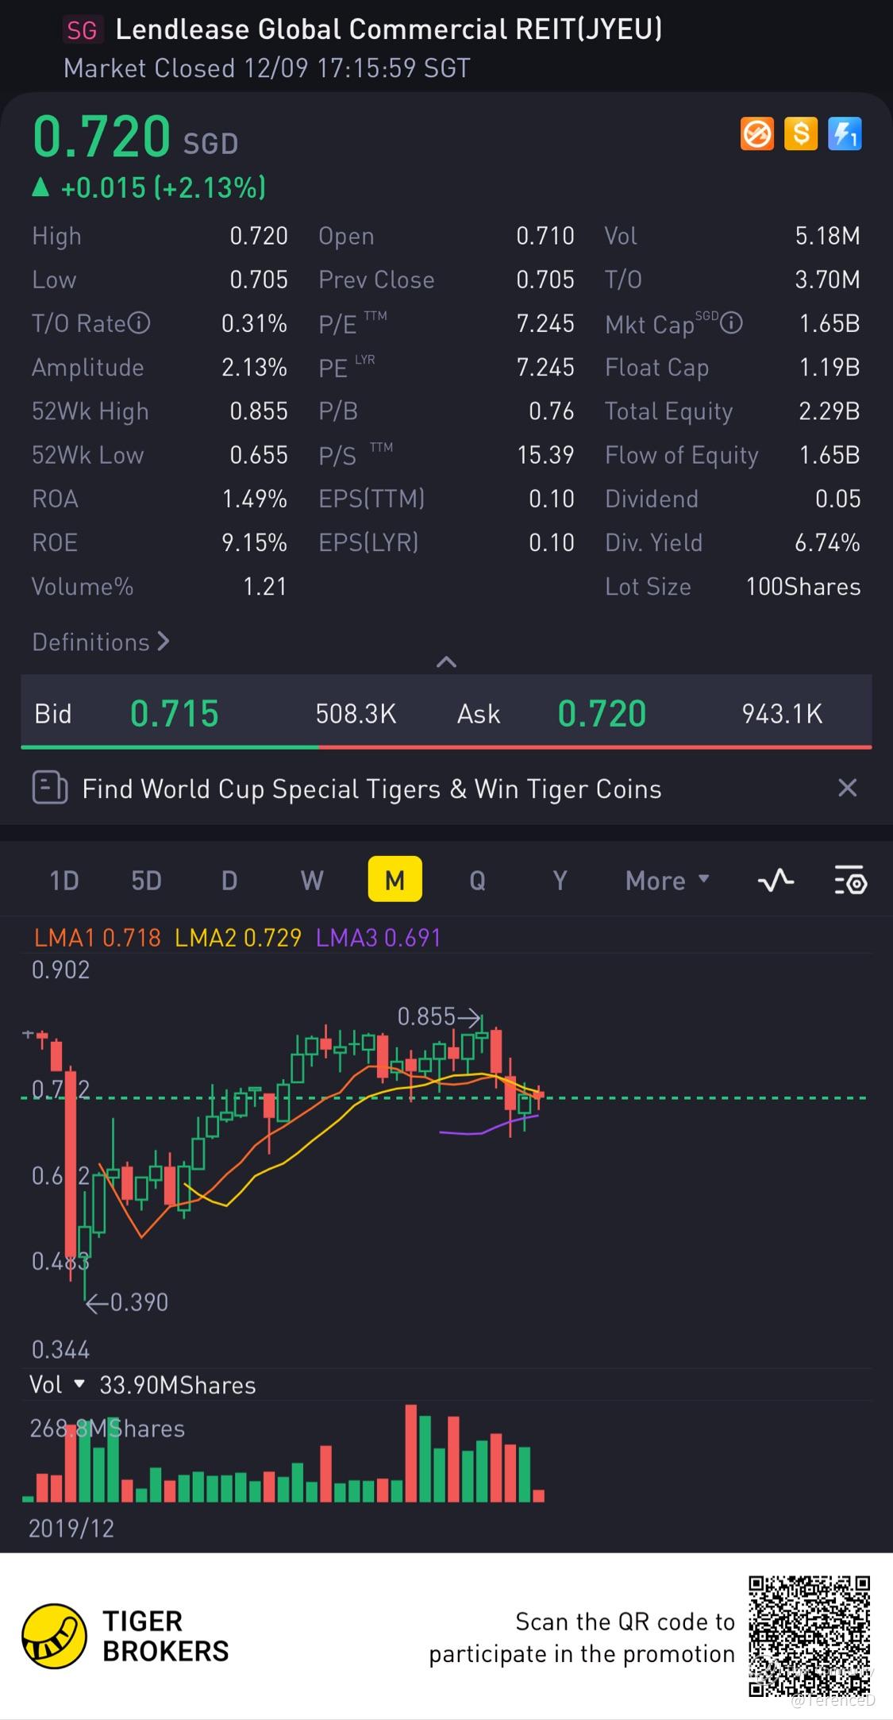Tap the Div. Yield value 6.74%

pyautogui.click(x=827, y=542)
